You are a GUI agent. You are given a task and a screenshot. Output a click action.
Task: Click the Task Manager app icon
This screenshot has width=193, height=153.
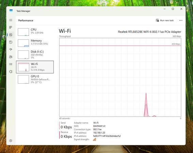click(11, 11)
